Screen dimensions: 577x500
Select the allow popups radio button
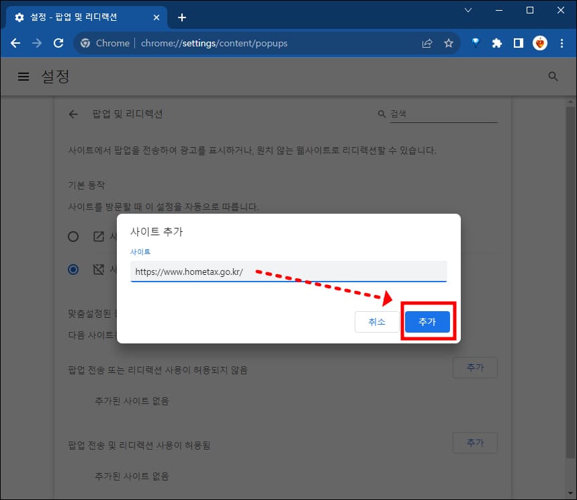(73, 236)
